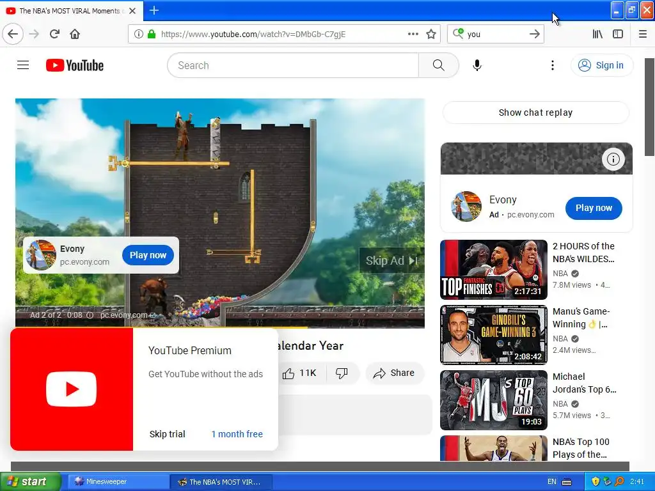Screen dimensions: 655x491
Task: Start voice search with microphone icon
Action: coord(477,65)
